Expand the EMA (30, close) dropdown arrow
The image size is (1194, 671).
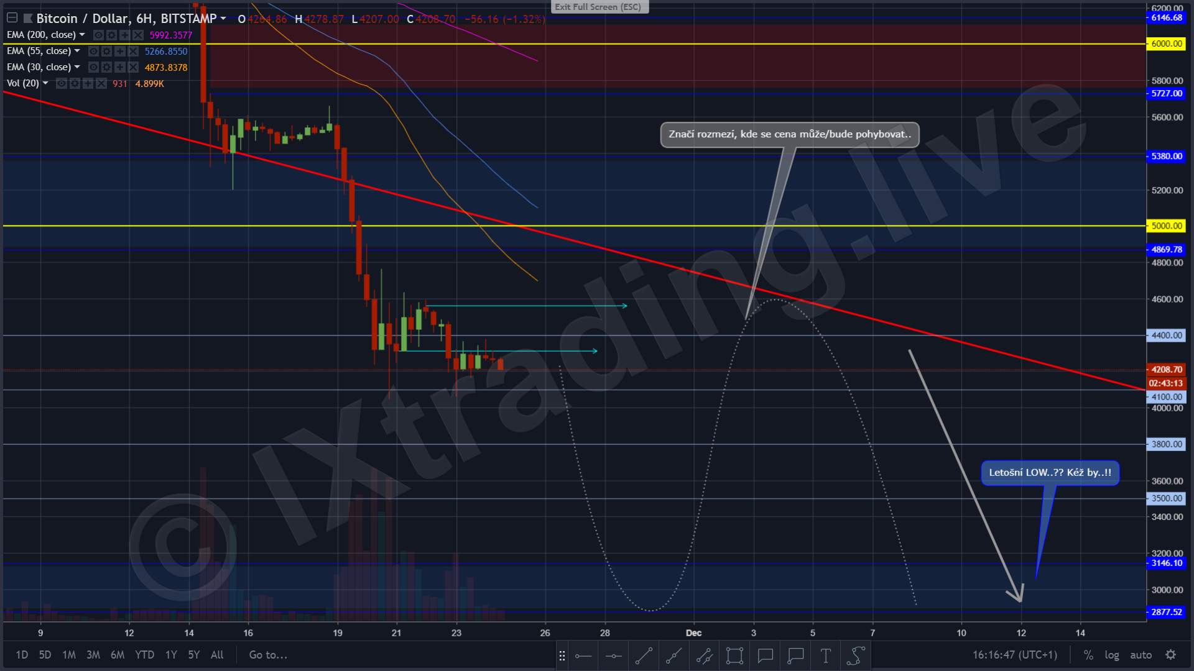[77, 67]
